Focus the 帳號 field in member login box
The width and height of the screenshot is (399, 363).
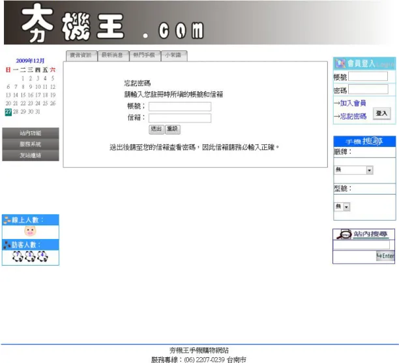point(368,76)
